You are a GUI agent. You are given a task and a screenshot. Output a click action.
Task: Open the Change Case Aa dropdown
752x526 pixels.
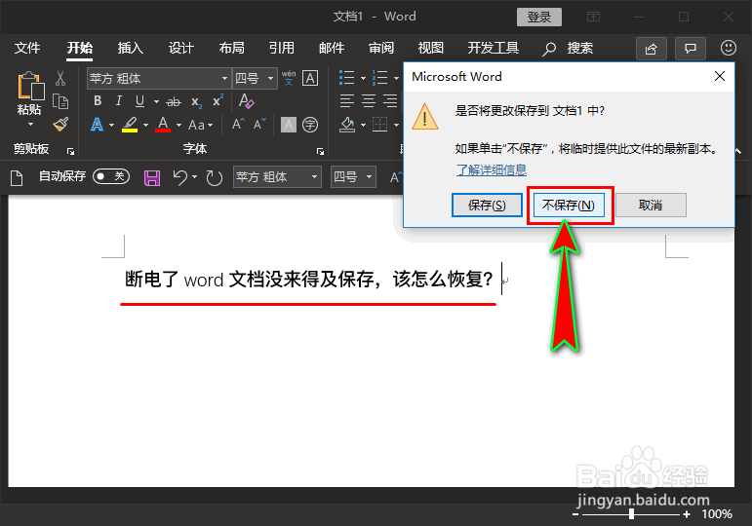pos(201,126)
